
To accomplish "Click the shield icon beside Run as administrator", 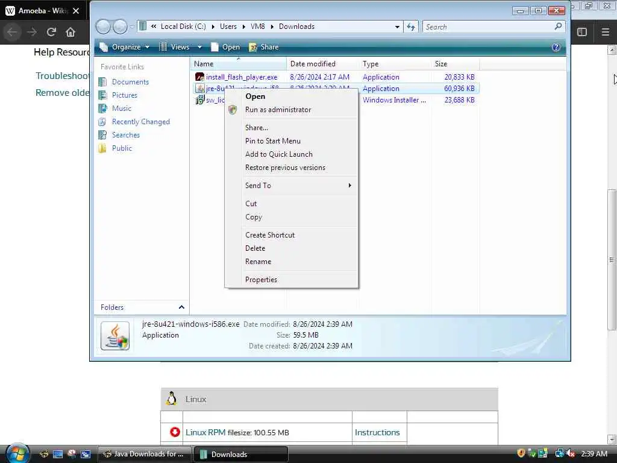I will click(x=233, y=110).
